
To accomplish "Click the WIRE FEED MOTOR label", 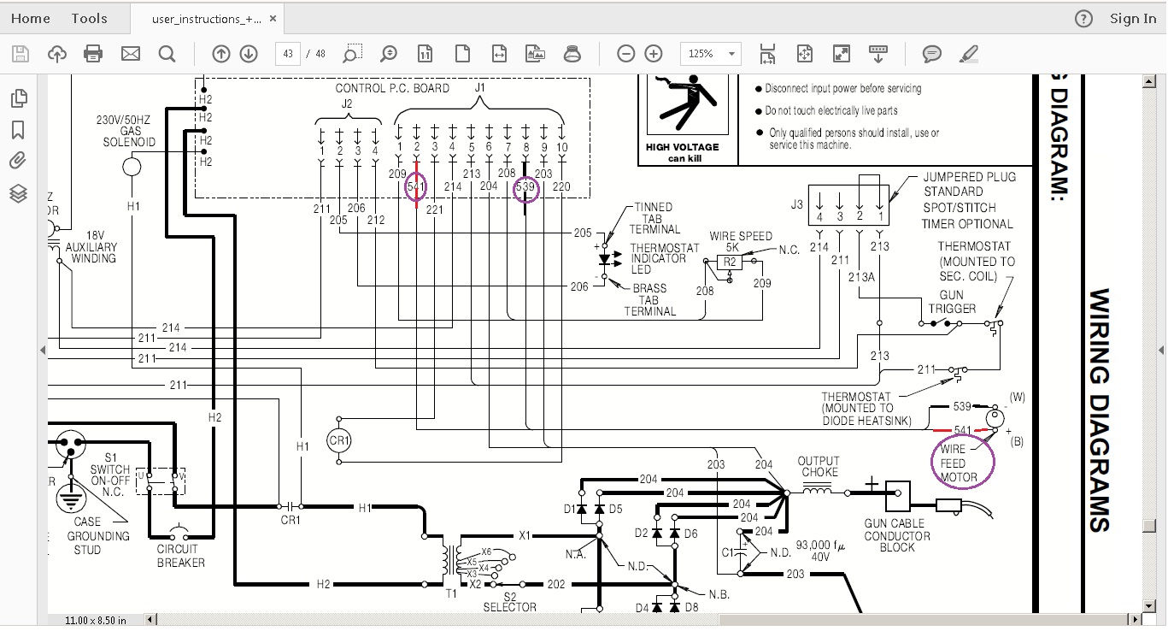I will [x=959, y=463].
